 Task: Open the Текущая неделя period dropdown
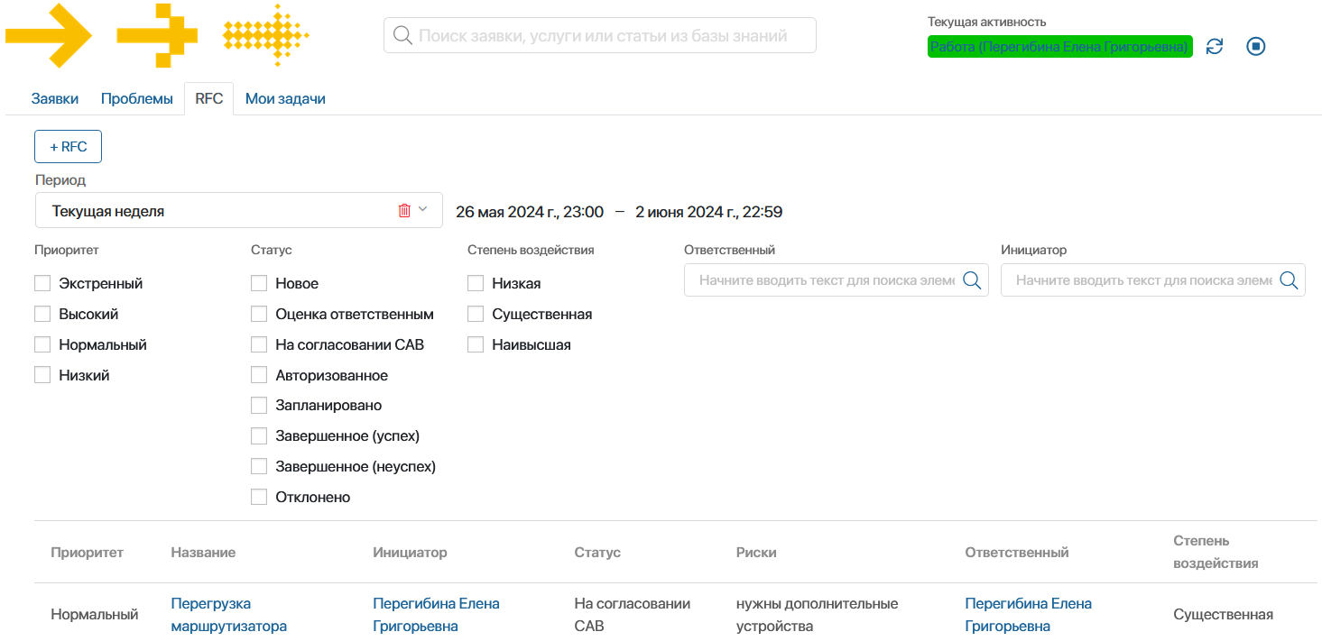[x=239, y=210]
